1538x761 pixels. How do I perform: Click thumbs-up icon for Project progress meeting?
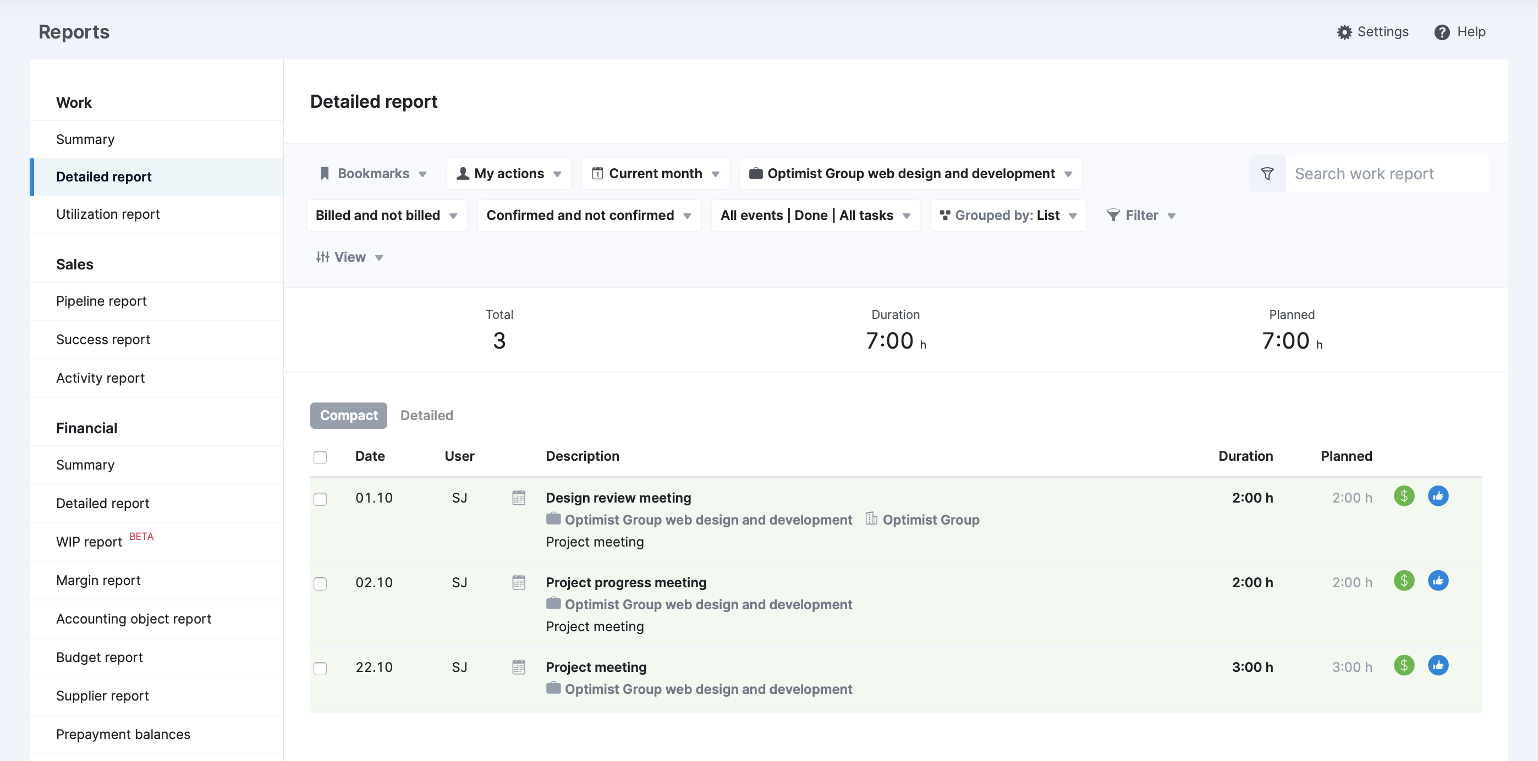1438,581
